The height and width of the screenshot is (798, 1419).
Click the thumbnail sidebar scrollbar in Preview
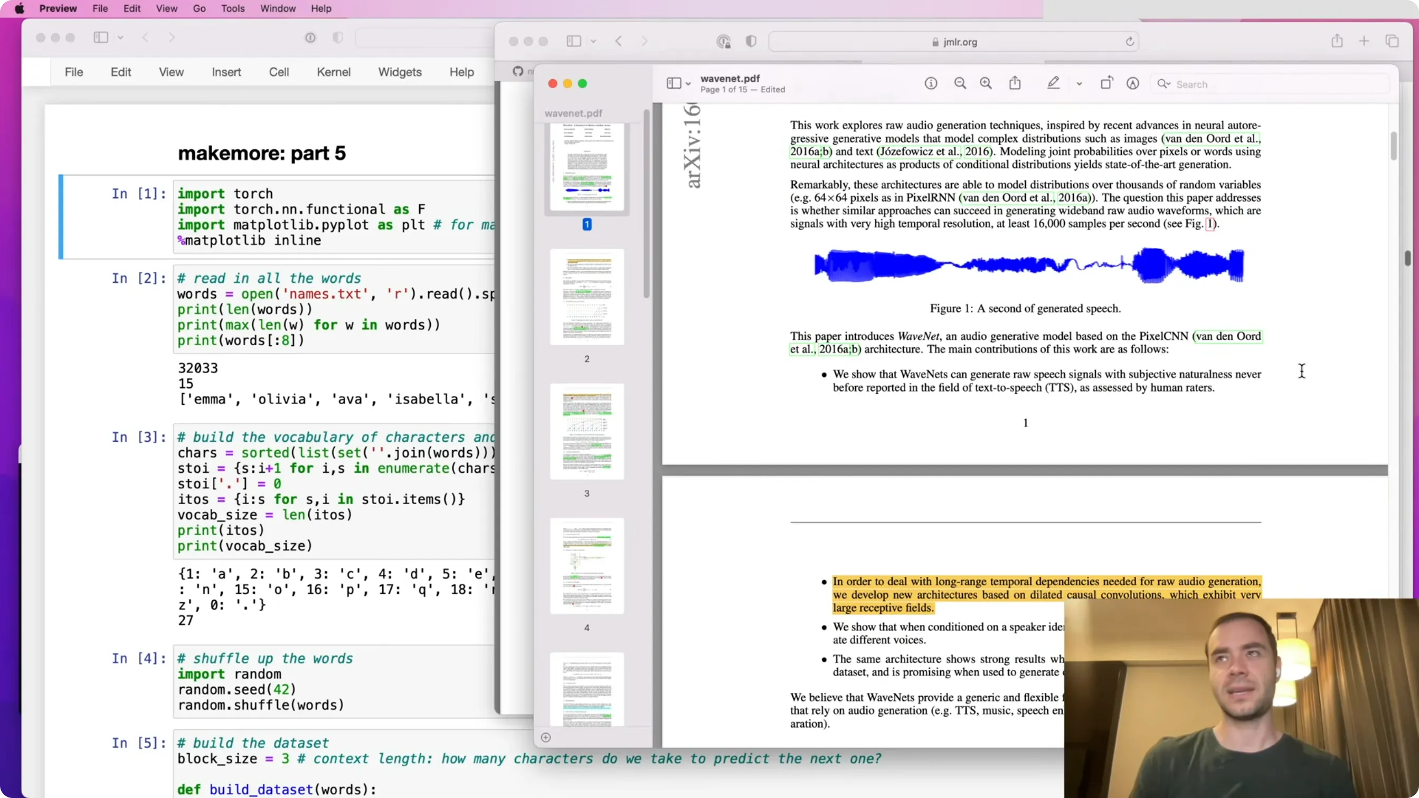646,204
